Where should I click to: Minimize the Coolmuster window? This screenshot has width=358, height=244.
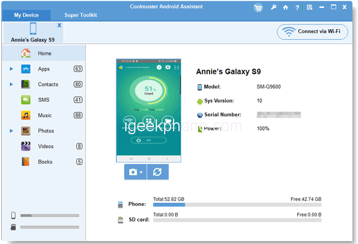pyautogui.click(x=322, y=7)
